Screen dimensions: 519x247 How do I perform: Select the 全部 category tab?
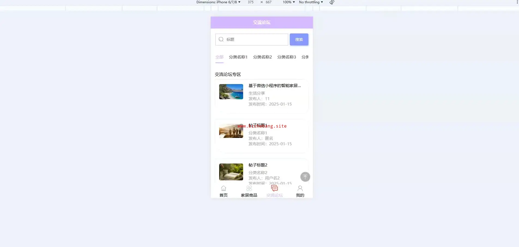[219, 57]
